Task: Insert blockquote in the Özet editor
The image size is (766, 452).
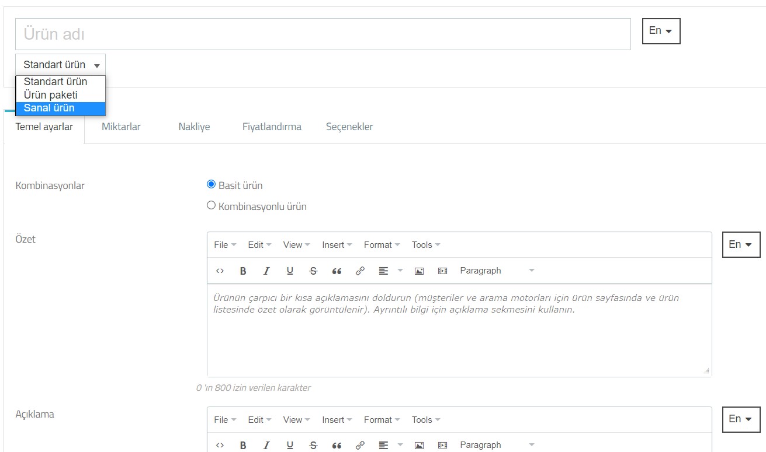Action: coord(337,271)
